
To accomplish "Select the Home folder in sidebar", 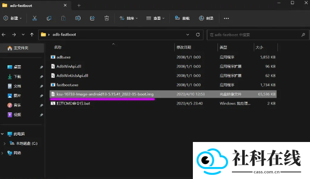I will (22, 48).
